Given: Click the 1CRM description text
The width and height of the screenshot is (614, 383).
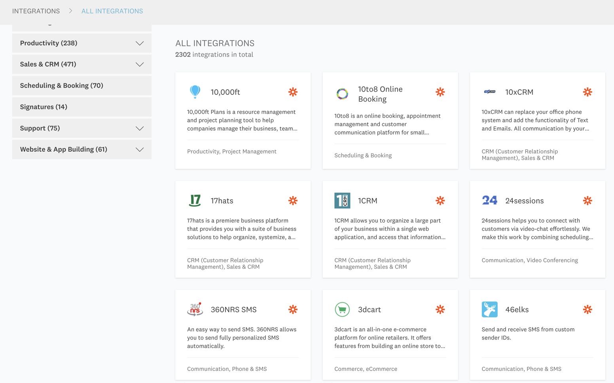Looking at the screenshot, I should pyautogui.click(x=390, y=229).
